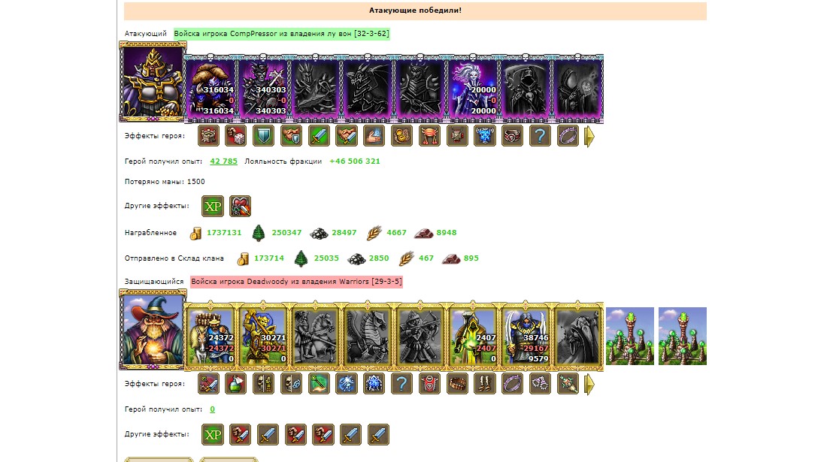This screenshot has width=824, height=462.
Task: Select the gold coins purse effect icon
Action: 402,136
